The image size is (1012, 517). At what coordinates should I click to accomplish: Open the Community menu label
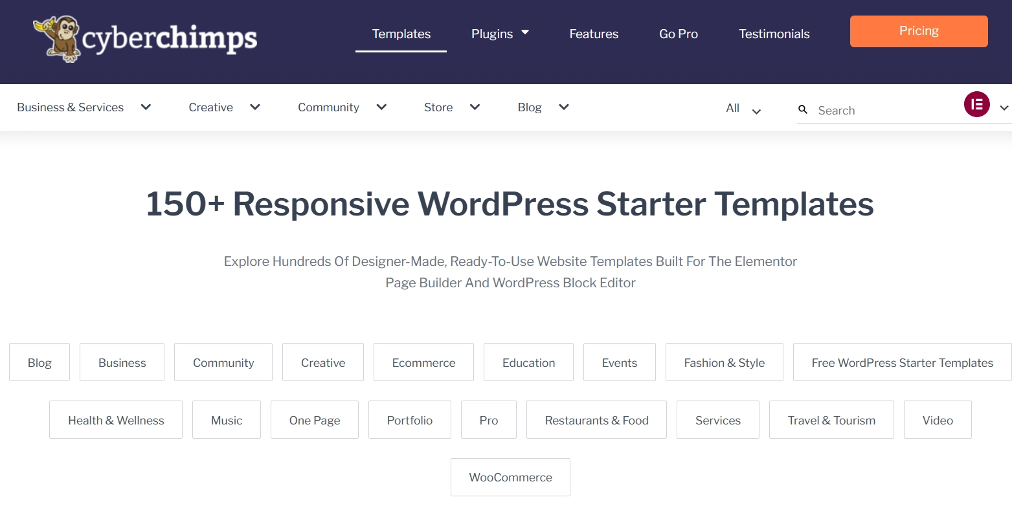click(328, 107)
